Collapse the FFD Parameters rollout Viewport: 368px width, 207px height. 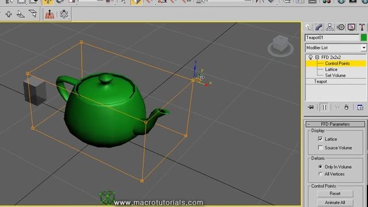[x=335, y=124]
